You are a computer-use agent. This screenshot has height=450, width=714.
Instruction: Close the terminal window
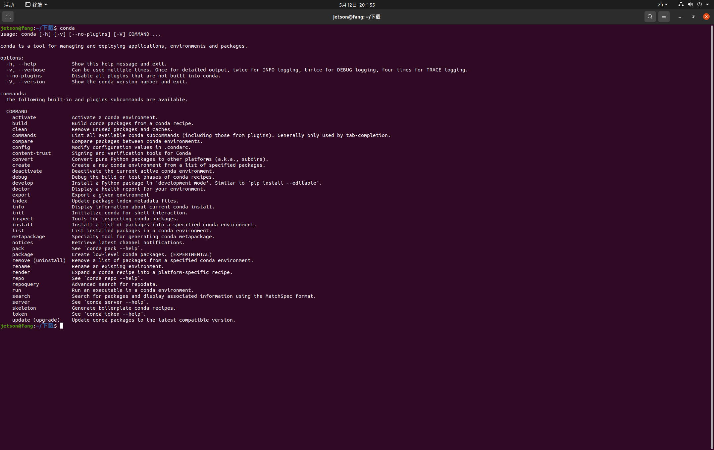[x=706, y=17]
